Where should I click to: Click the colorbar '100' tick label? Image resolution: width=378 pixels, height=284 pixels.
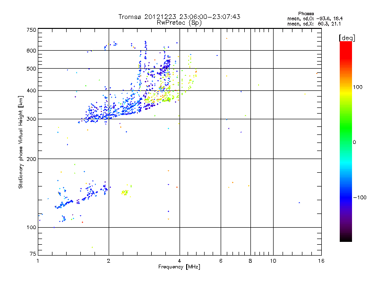pyautogui.click(x=358, y=87)
